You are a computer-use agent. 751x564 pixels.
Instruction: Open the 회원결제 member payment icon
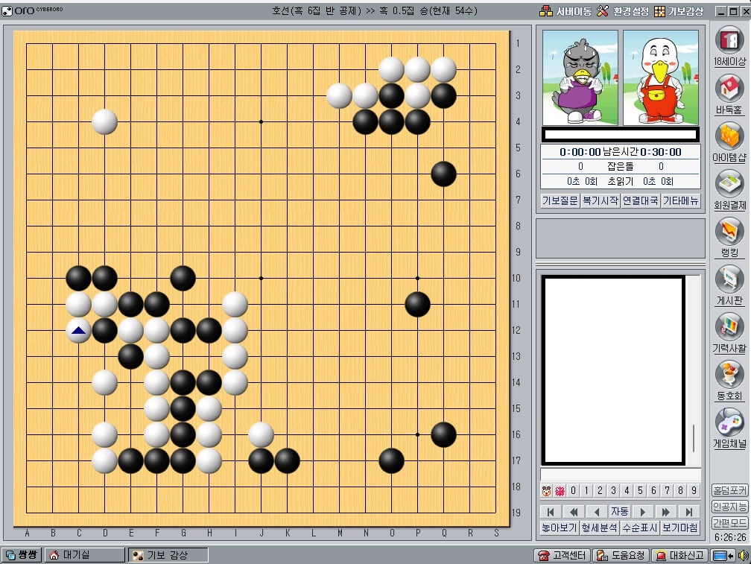(x=729, y=190)
